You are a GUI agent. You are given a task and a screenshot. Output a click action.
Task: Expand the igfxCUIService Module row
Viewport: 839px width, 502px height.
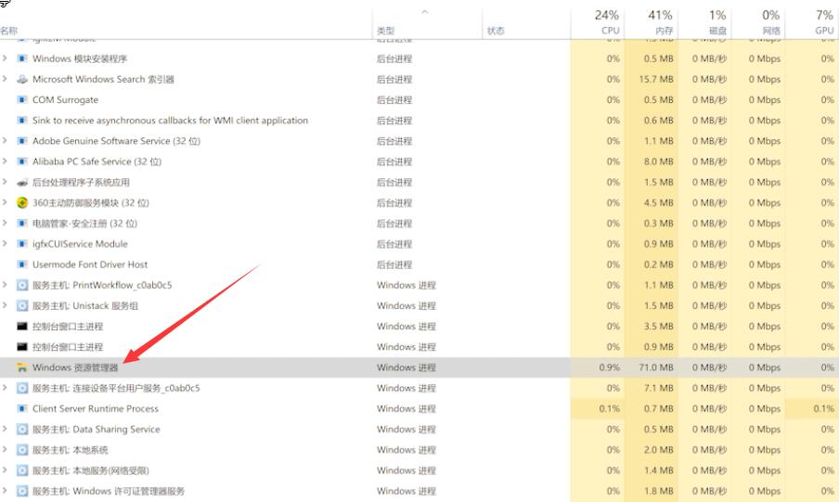click(5, 243)
